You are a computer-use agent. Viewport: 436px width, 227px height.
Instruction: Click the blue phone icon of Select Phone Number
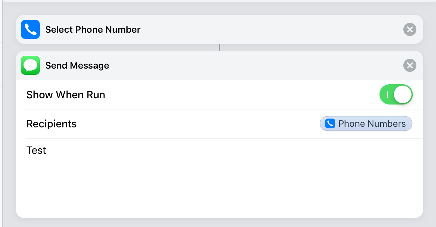(30, 29)
